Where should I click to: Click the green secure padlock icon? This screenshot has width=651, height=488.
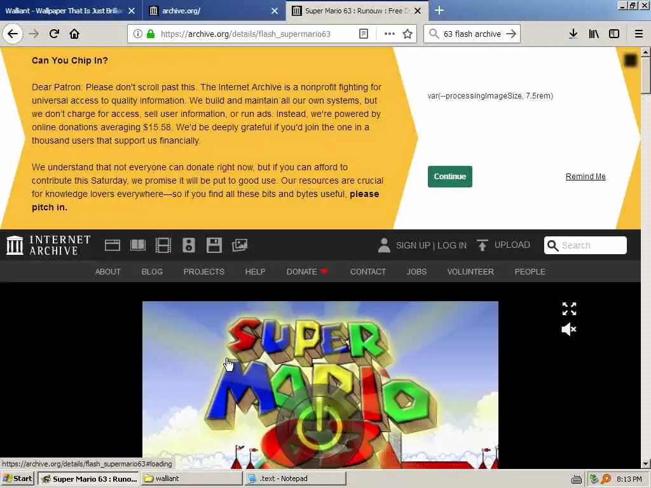pyautogui.click(x=151, y=34)
